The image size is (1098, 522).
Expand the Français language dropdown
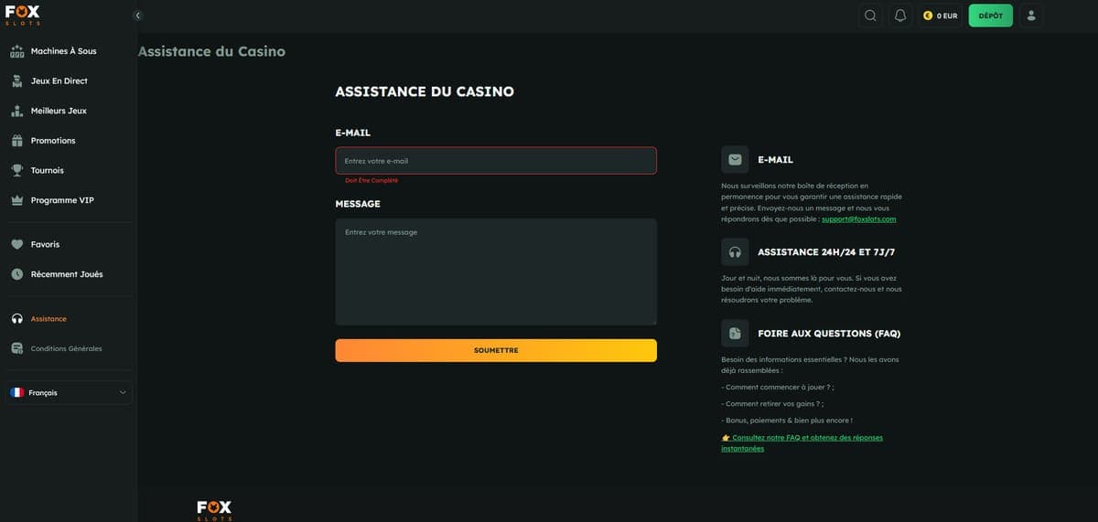[69, 392]
